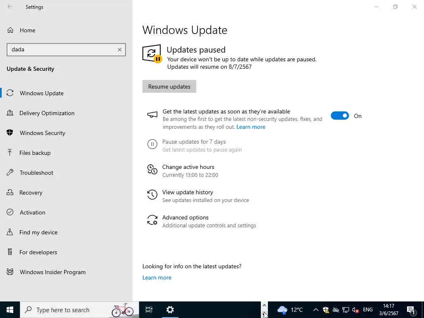Open the Home icon in sidebar
424x318 pixels.
(x=10, y=30)
